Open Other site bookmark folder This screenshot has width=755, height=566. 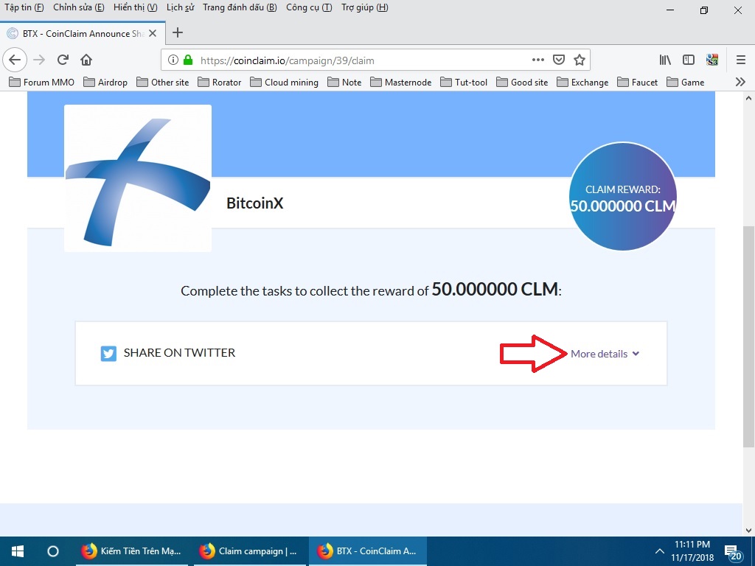pos(163,83)
